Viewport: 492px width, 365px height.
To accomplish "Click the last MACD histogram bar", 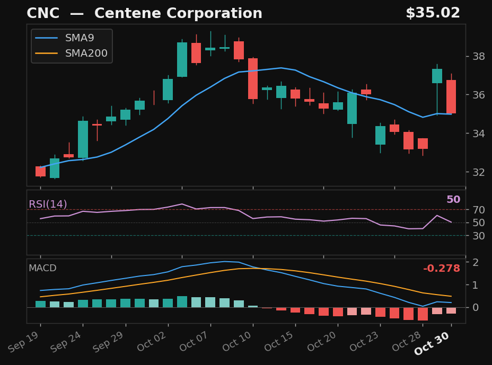I will point(451,311).
